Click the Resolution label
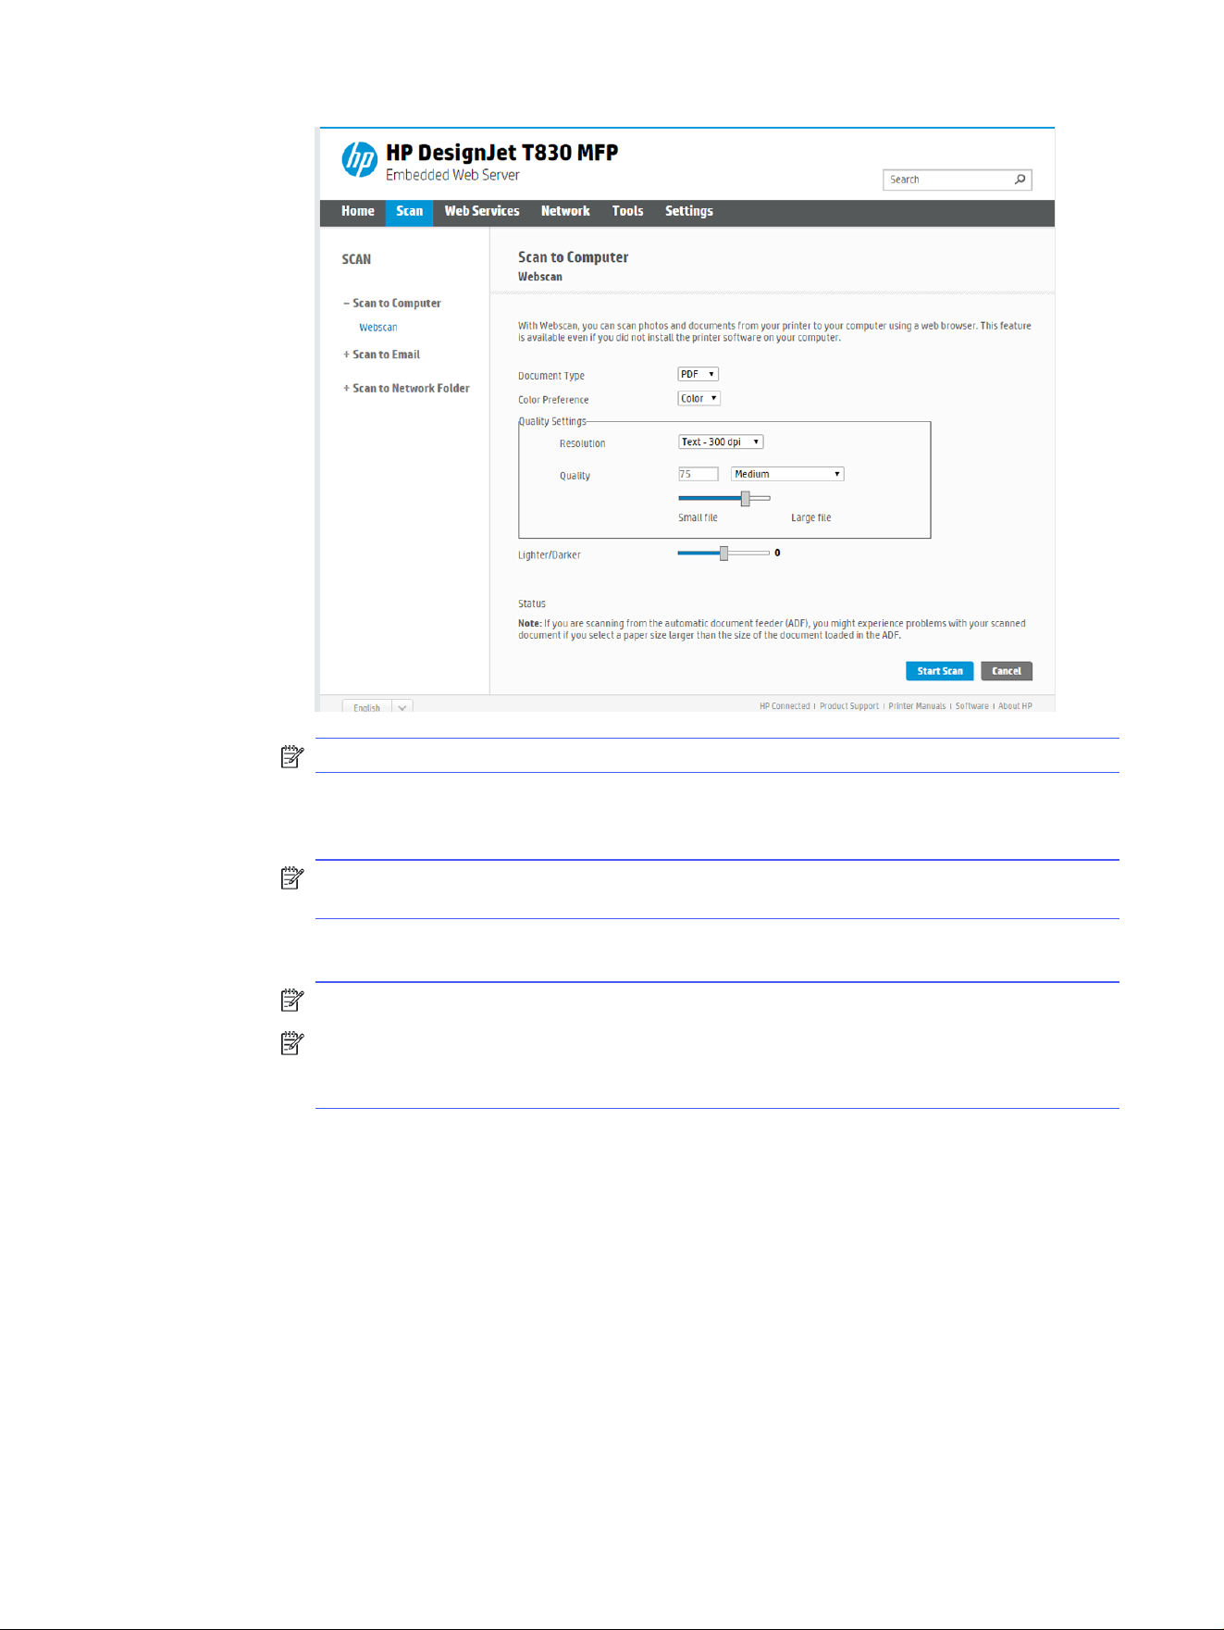This screenshot has height=1630, width=1224. pos(582,444)
